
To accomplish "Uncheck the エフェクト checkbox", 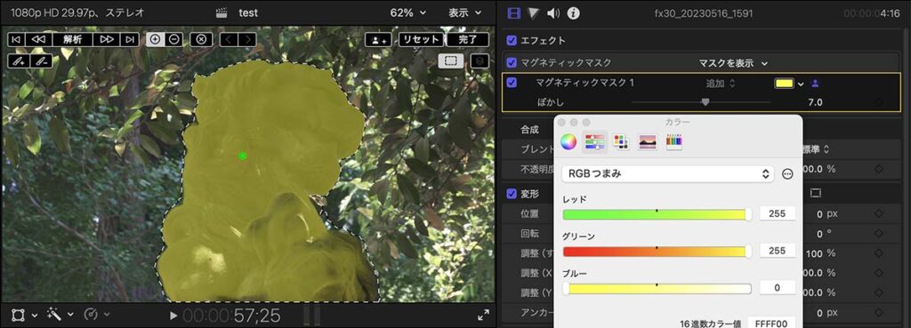I will (512, 41).
